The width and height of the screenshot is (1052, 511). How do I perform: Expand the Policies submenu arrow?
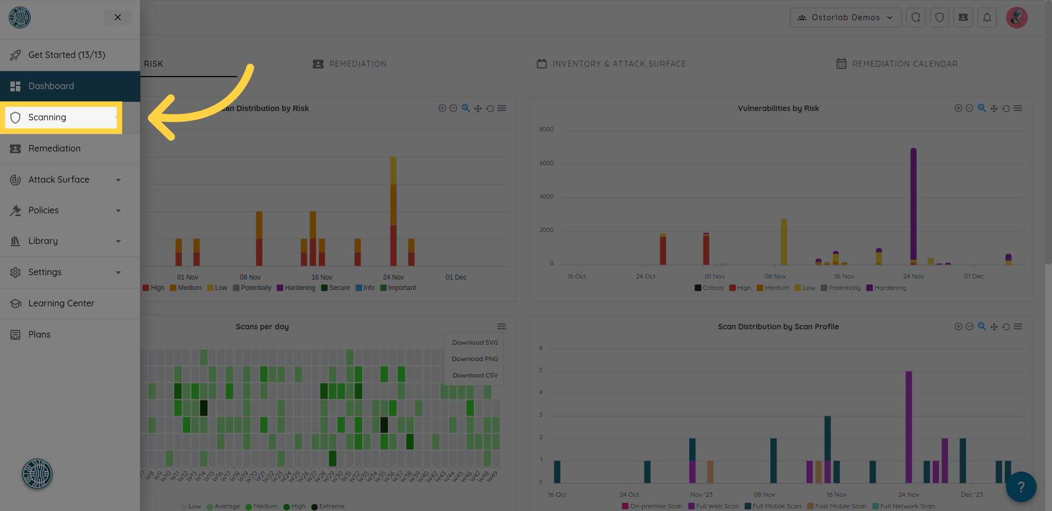[118, 211]
